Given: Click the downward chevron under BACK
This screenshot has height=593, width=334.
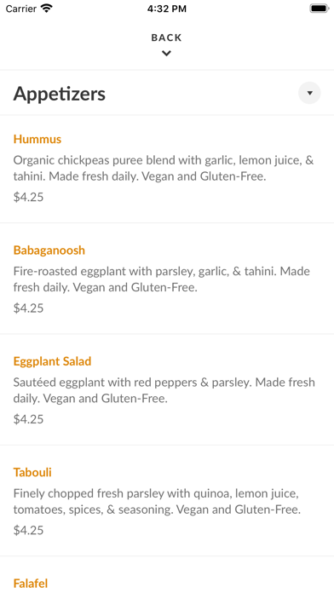Looking at the screenshot, I should pyautogui.click(x=166, y=54).
